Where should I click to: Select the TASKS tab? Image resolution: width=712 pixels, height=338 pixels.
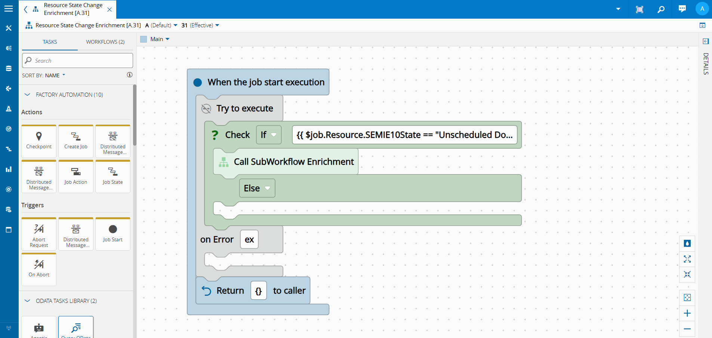tap(49, 42)
